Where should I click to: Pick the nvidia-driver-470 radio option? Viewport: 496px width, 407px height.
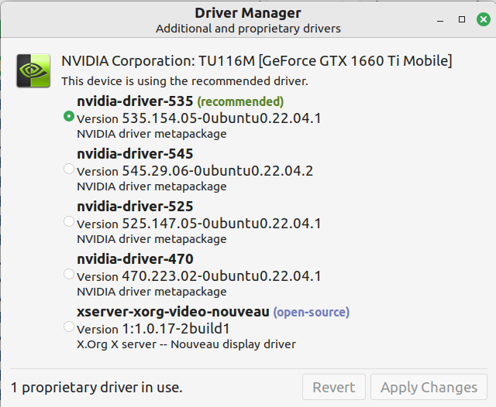point(69,274)
